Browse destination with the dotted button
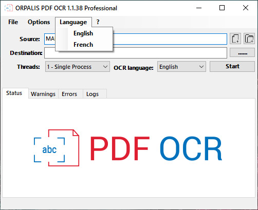Screen dimensions: 258x210 (x=242, y=53)
